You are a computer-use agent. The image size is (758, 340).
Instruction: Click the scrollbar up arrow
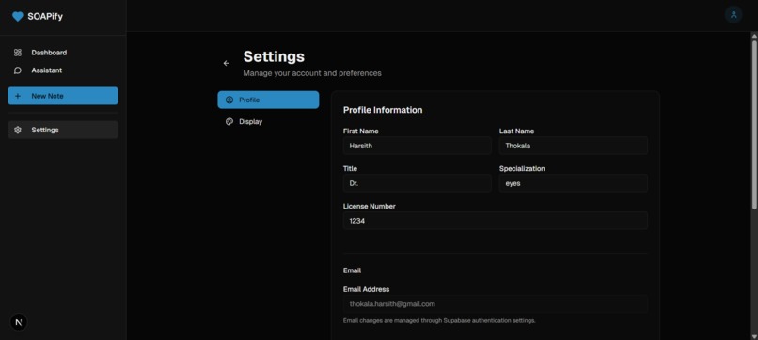pyautogui.click(x=754, y=36)
